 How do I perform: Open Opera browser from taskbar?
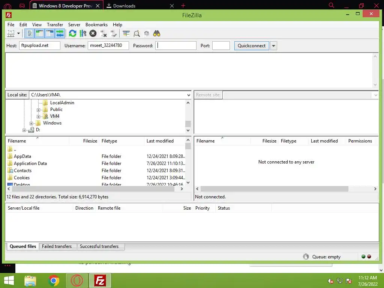76,280
